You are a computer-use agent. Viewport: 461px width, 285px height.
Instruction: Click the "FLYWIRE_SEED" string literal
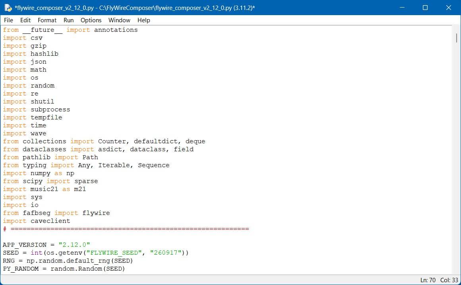click(114, 253)
